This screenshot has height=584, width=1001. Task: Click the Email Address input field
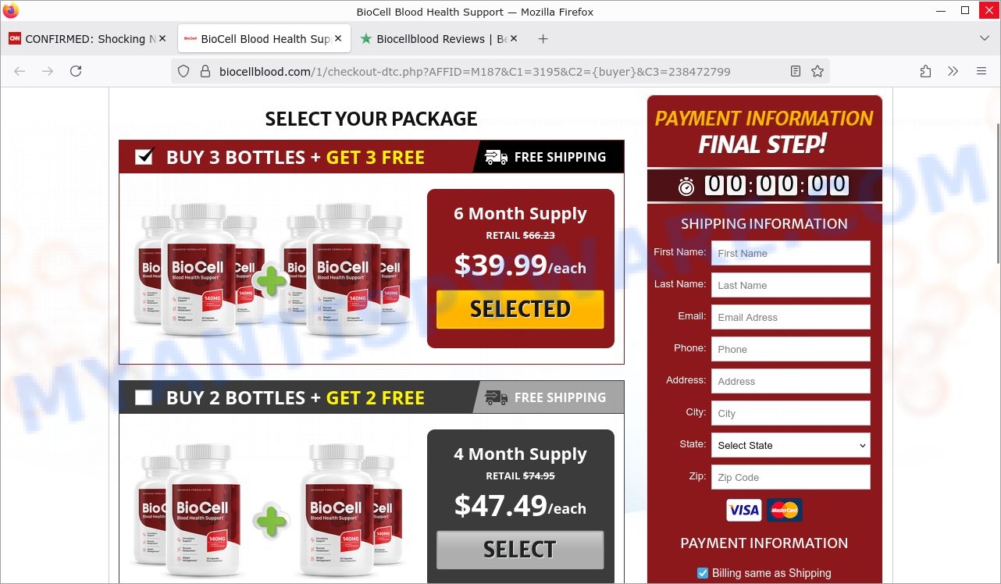click(790, 317)
